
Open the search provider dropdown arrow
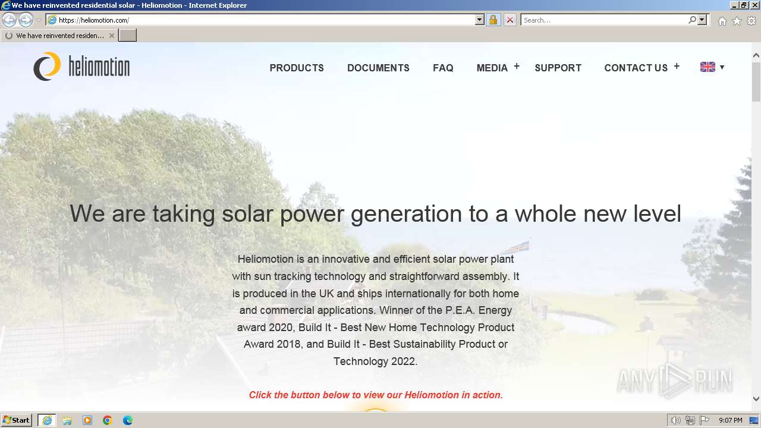tap(702, 20)
